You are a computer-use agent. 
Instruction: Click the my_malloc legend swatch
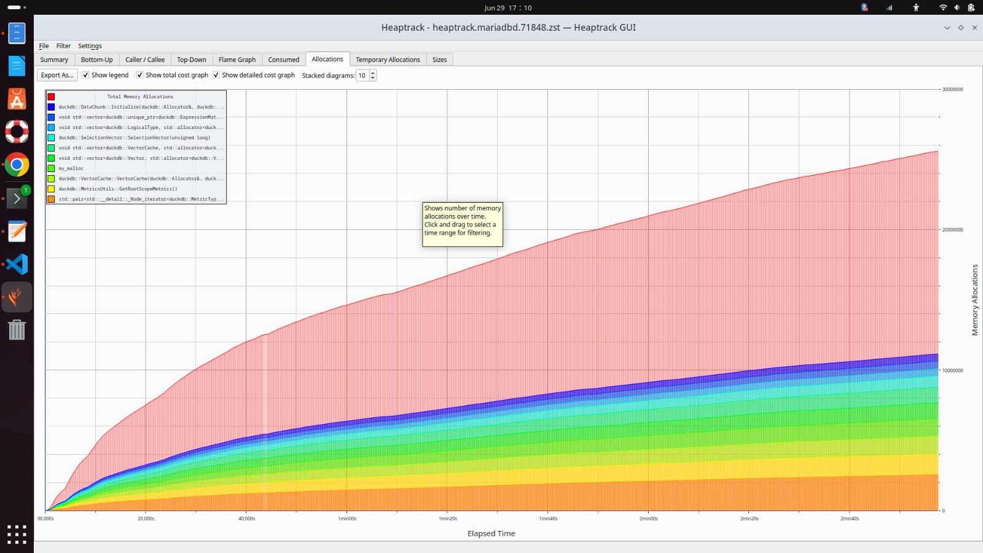click(51, 168)
